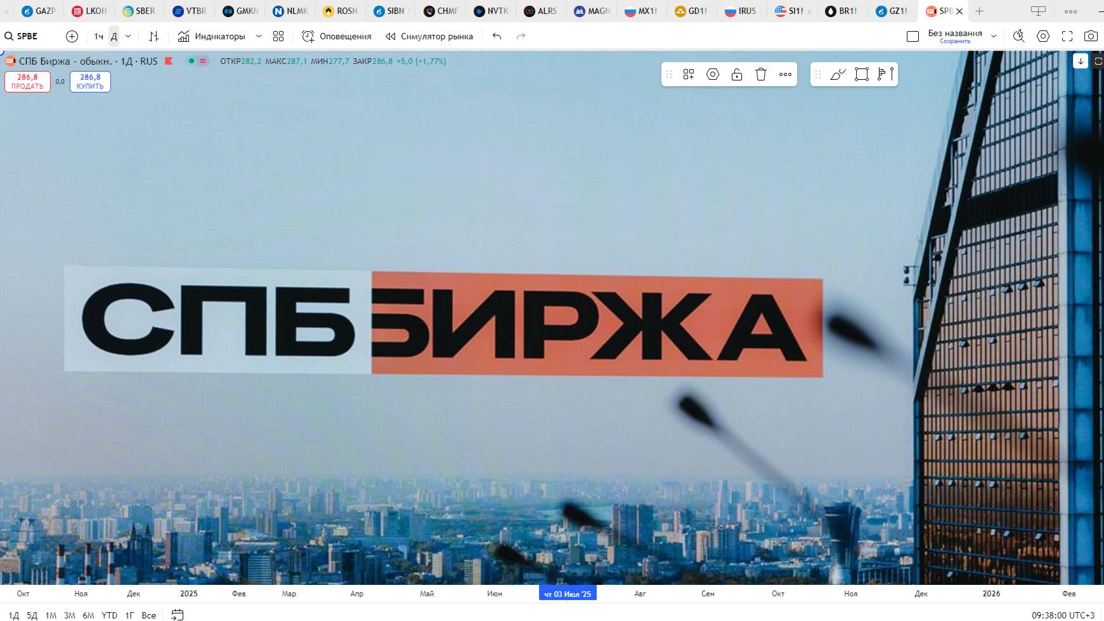
Task: Select the rectangle drawing tool
Action: pos(861,74)
